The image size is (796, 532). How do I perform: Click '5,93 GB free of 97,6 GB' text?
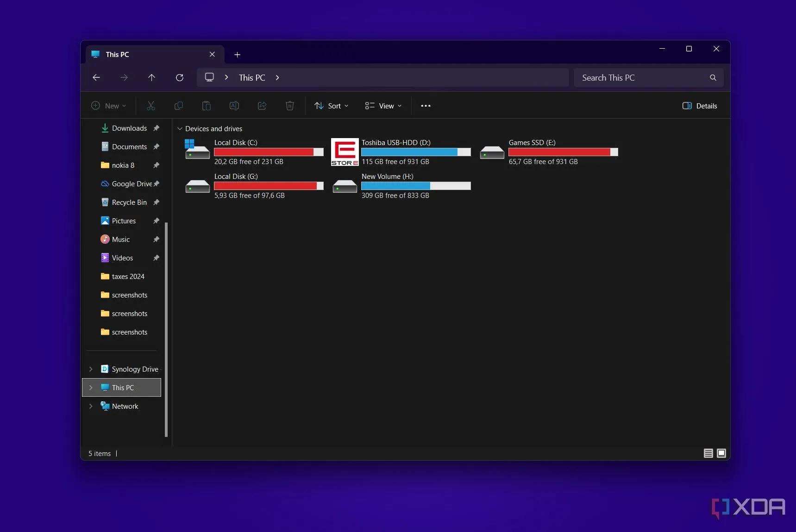pos(250,196)
